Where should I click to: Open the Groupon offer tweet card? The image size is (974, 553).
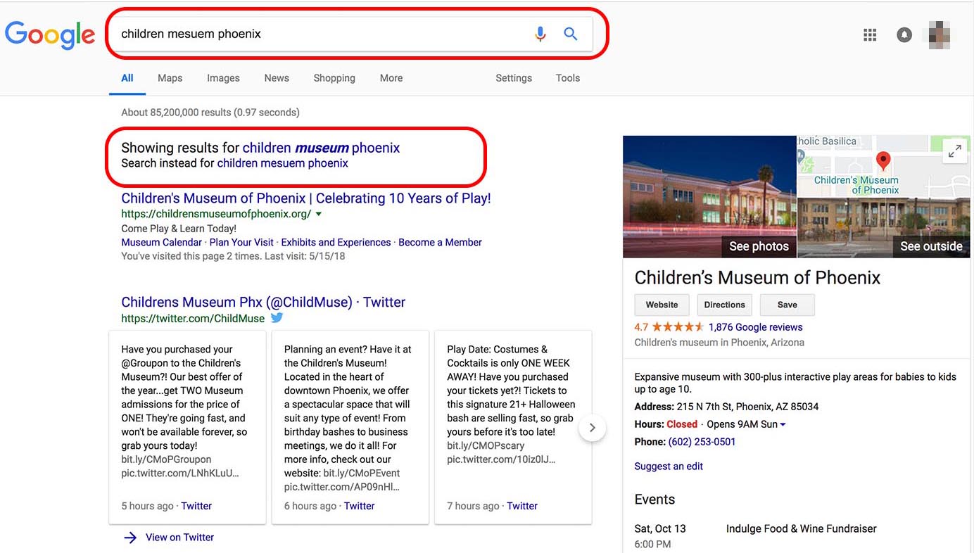(187, 428)
